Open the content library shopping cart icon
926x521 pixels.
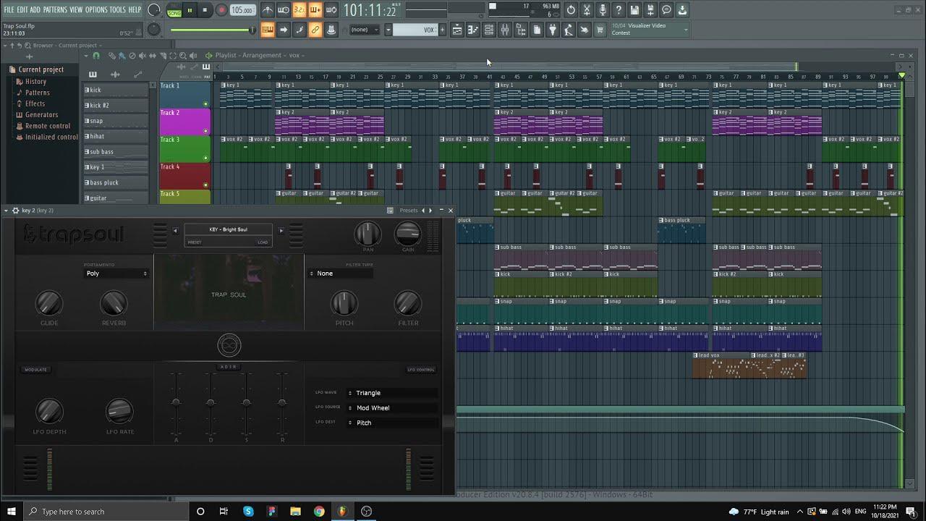click(x=598, y=30)
